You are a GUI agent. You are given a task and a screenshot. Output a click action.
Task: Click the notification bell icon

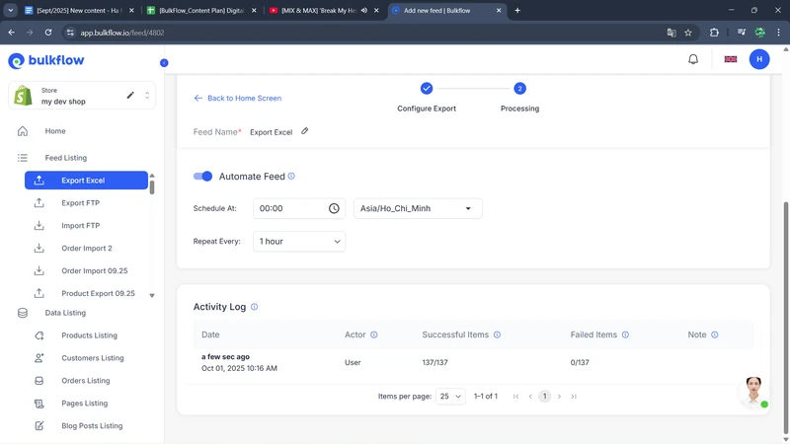693,59
